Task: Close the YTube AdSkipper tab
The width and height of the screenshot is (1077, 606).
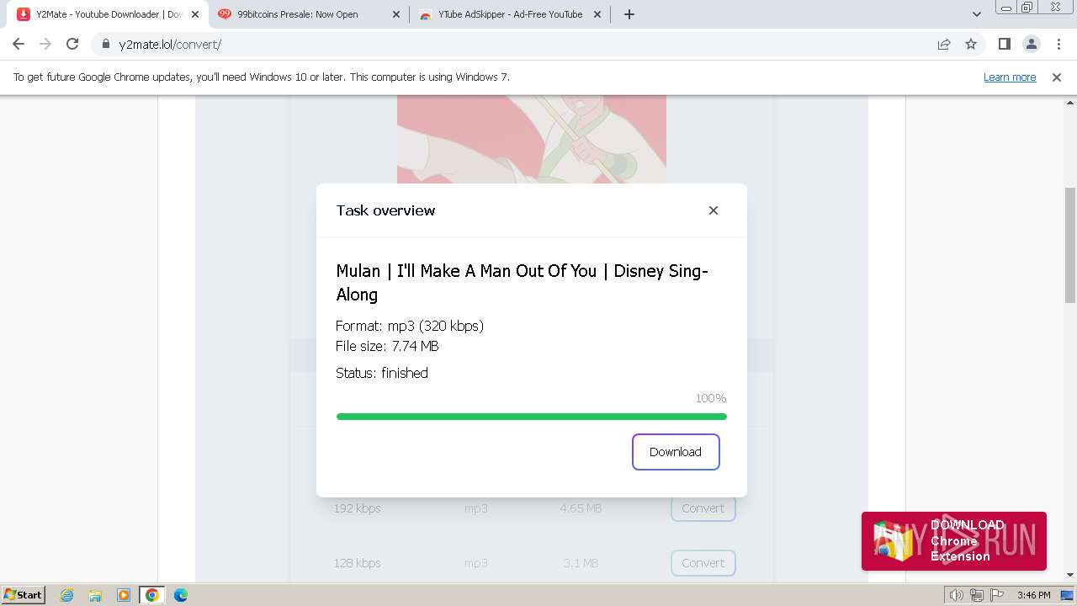Action: 598,14
